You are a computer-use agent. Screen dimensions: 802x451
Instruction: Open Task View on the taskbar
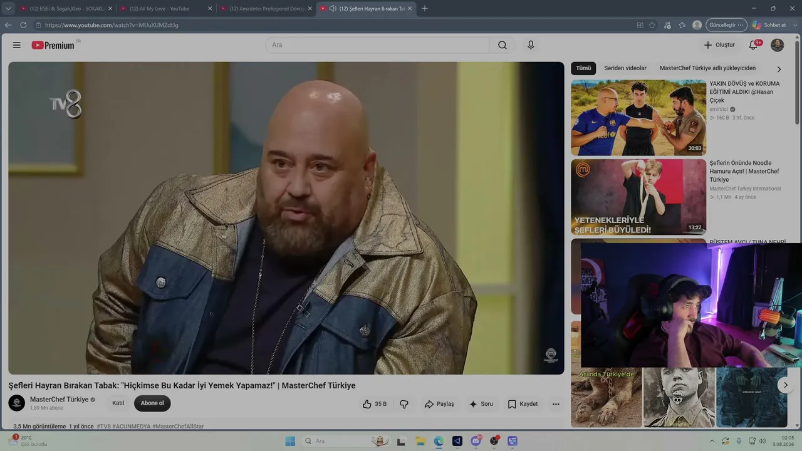[402, 441]
